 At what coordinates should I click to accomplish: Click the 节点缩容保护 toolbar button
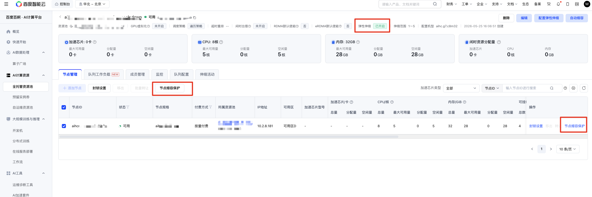[170, 88]
